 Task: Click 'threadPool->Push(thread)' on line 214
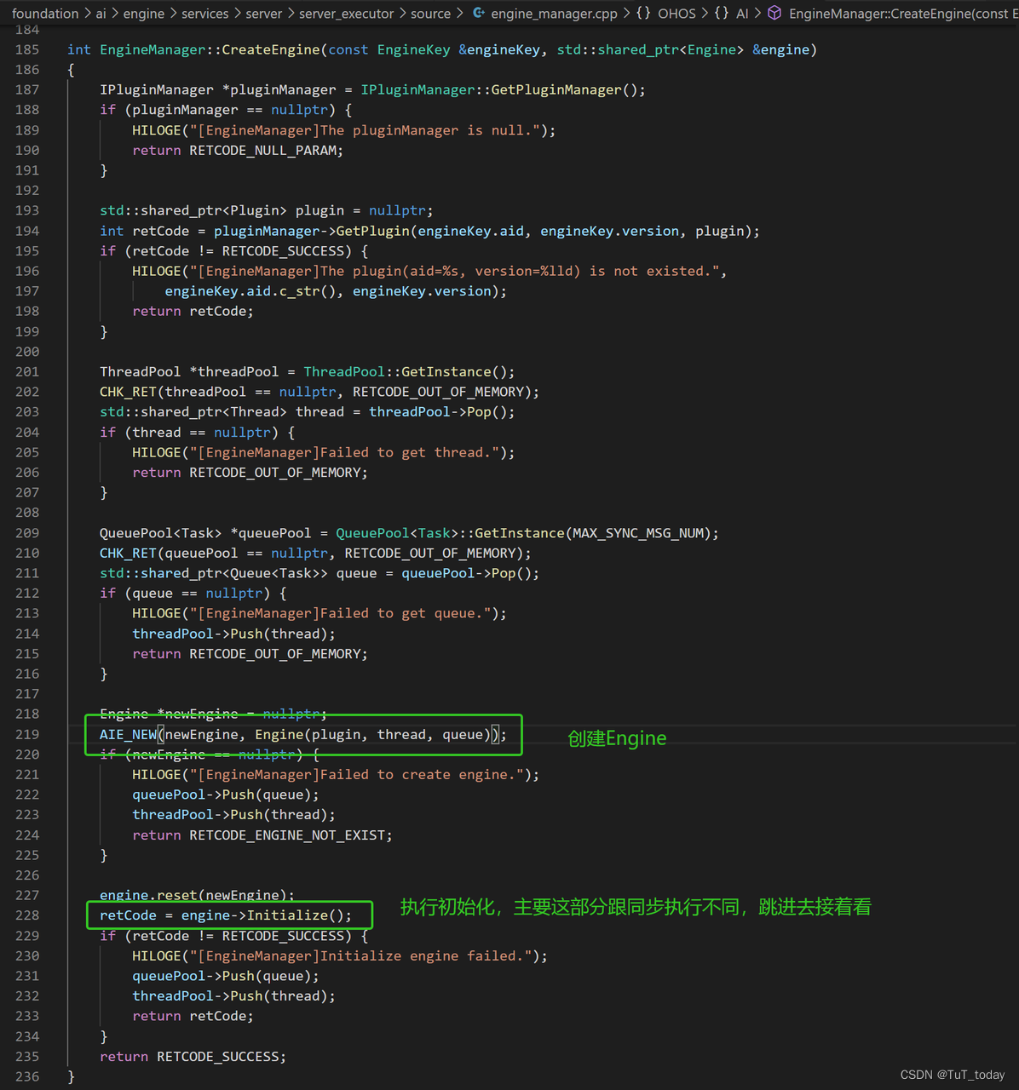(x=230, y=634)
